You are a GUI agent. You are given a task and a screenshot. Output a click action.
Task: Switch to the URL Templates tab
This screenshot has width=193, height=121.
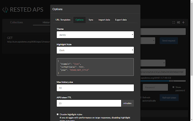click(63, 20)
